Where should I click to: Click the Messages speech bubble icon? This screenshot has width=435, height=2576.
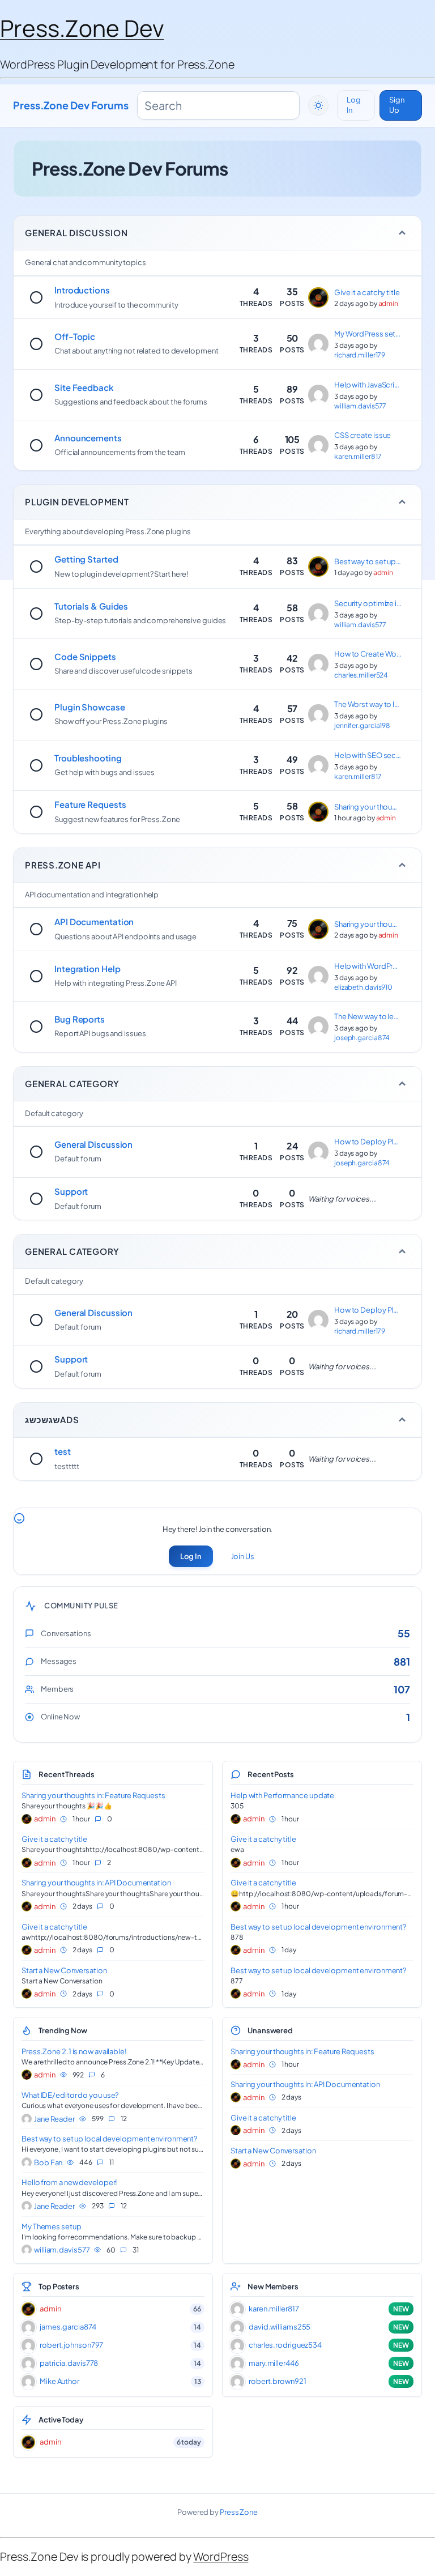click(29, 1661)
